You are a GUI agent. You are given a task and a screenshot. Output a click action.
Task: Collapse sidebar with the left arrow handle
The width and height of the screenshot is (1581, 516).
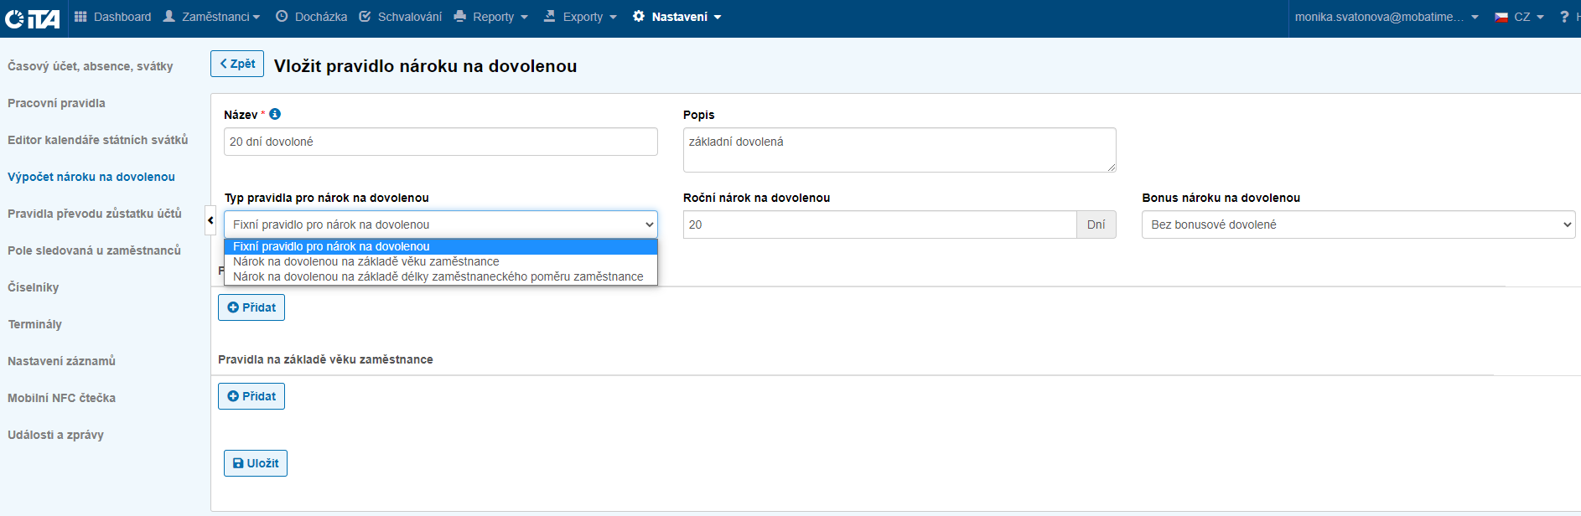[210, 220]
